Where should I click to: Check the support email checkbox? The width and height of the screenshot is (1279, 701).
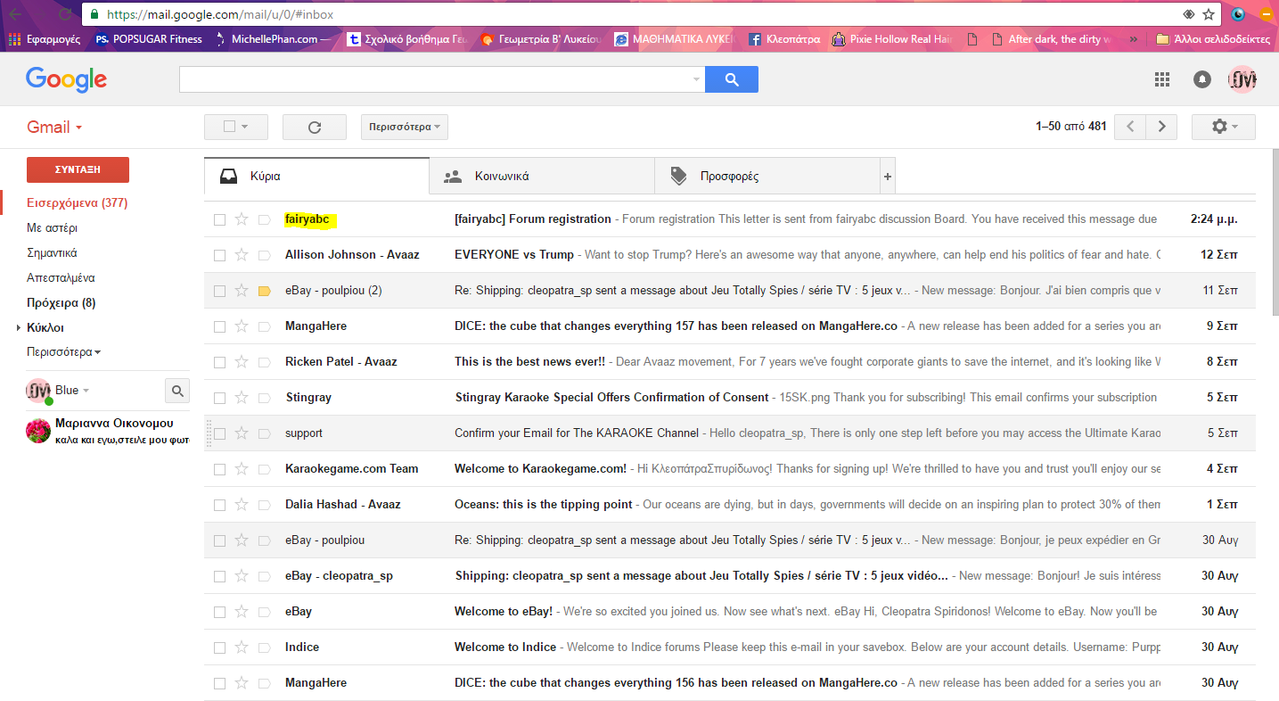219,433
